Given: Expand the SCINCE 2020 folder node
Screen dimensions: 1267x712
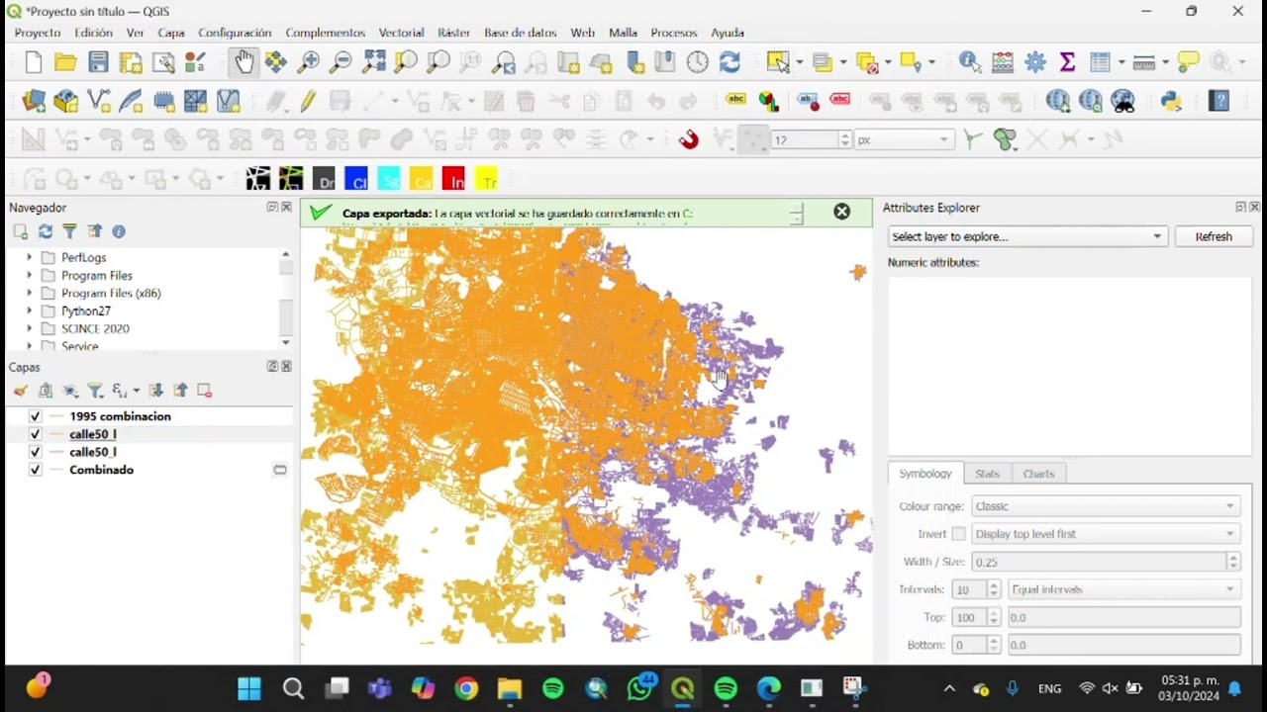Looking at the screenshot, I should pos(29,328).
